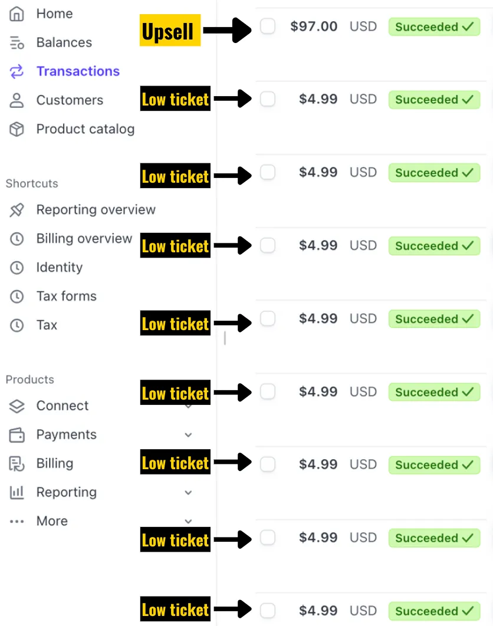Click the Transactions arrows icon
This screenshot has width=493, height=626.
[17, 71]
